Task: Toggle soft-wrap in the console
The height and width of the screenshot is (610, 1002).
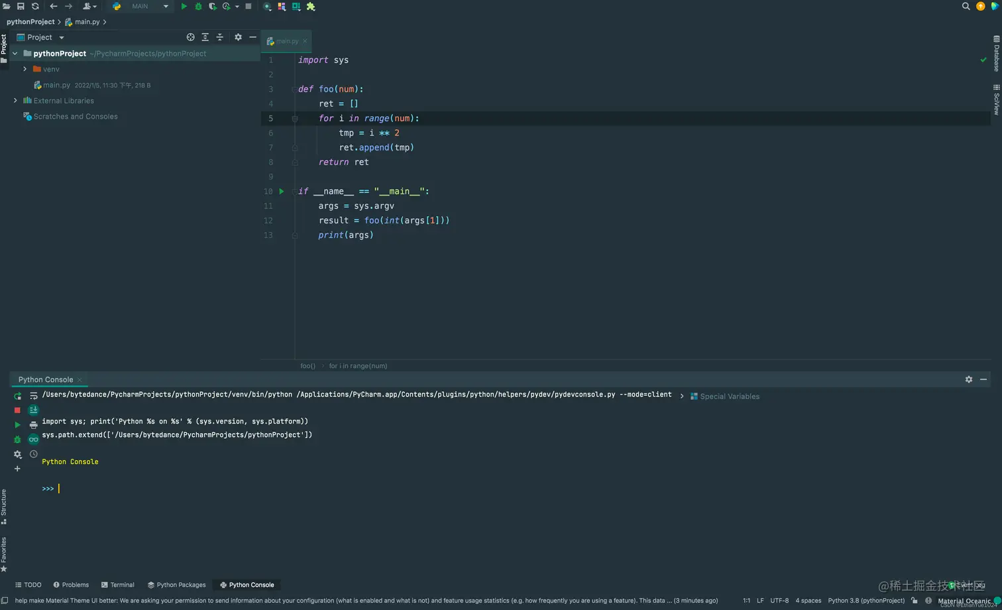Action: [34, 396]
